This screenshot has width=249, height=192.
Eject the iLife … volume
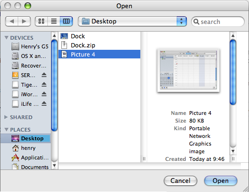point(44,104)
